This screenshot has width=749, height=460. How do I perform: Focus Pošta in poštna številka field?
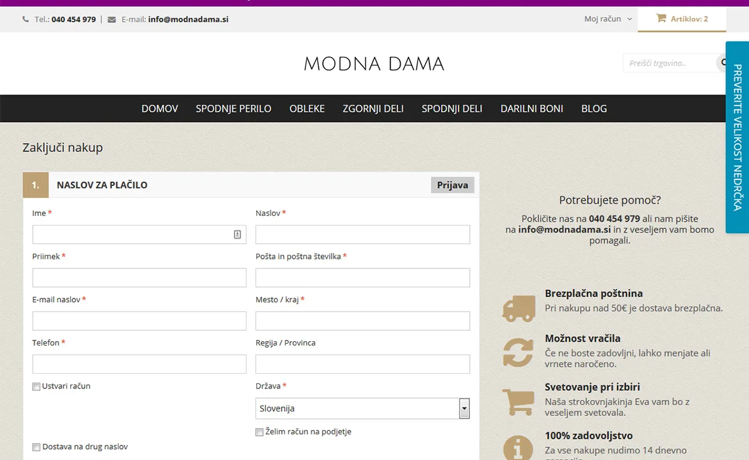point(362,278)
